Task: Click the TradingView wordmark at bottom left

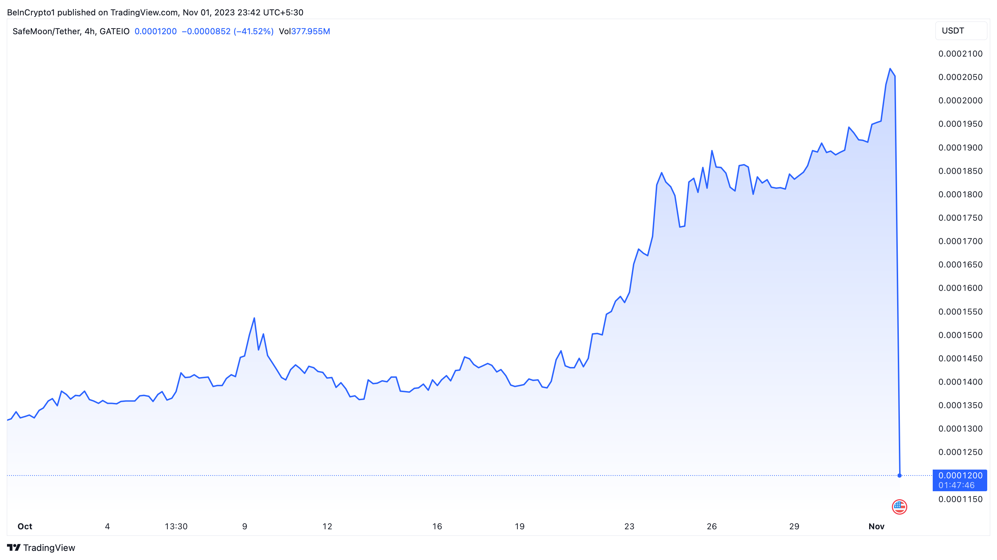Action: point(49,548)
